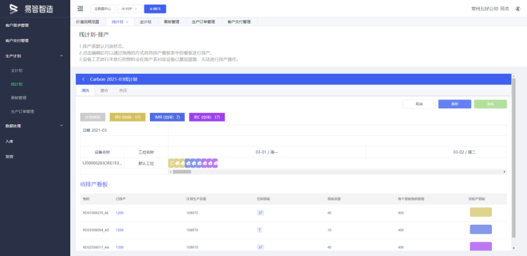Select the 热压 process tab
Screen dimensions: 527x256
coord(123,90)
